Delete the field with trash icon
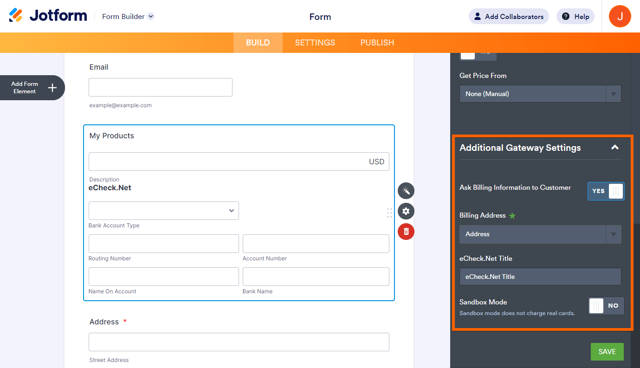This screenshot has height=368, width=640. coord(406,232)
